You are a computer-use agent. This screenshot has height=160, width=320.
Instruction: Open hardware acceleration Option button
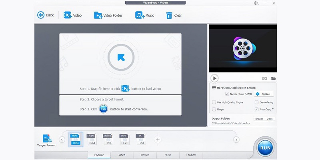coord(264,94)
